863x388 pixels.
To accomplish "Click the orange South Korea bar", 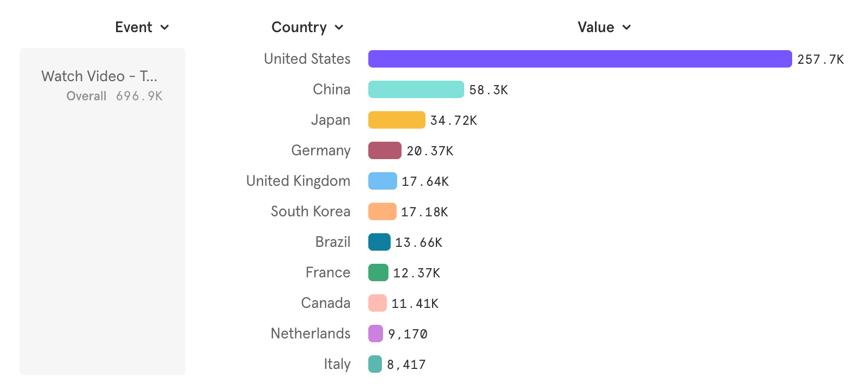I will [x=382, y=211].
